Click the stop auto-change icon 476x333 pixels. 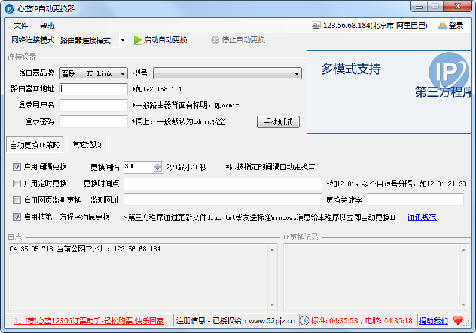(x=215, y=40)
